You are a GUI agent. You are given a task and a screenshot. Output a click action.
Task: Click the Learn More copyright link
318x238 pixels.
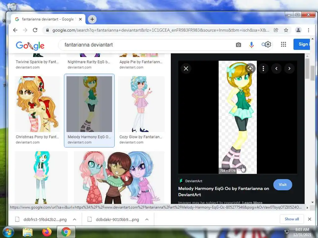tap(252, 202)
